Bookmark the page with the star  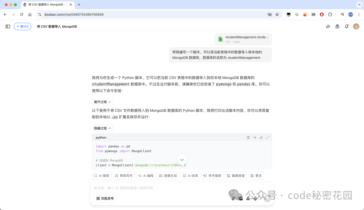[x=277, y=15]
